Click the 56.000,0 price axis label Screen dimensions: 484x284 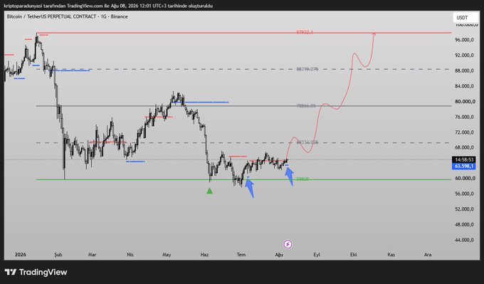point(464,194)
